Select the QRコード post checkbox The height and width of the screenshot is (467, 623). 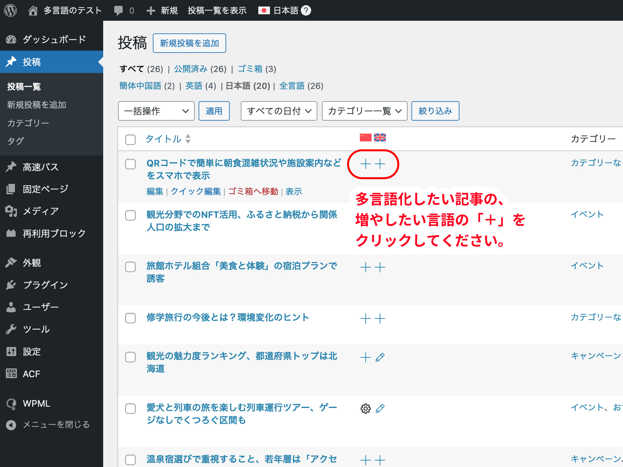130,164
